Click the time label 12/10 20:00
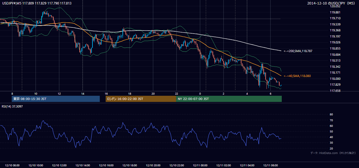The height and width of the screenshot is (168, 359). (x=153, y=165)
